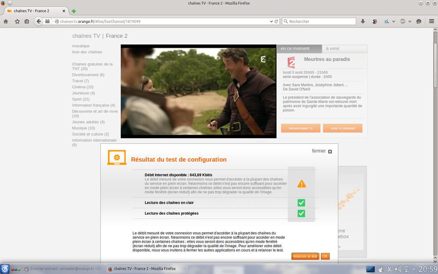
Task: Click the wolf tray icon
Action: pyautogui.click(x=381, y=269)
